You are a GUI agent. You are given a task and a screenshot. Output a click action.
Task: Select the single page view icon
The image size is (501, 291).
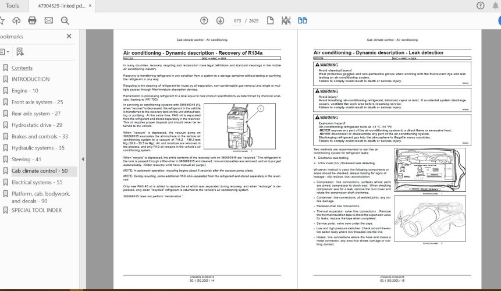(271, 21)
